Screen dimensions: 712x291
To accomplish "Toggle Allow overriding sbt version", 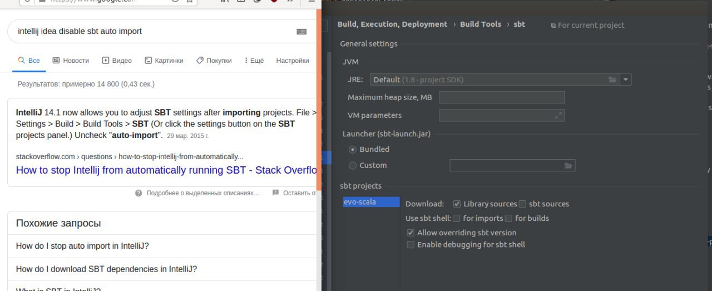I will [411, 233].
